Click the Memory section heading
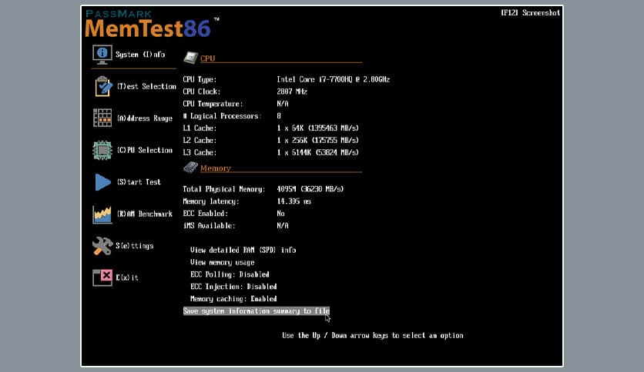The width and height of the screenshot is (644, 372). [x=216, y=168]
